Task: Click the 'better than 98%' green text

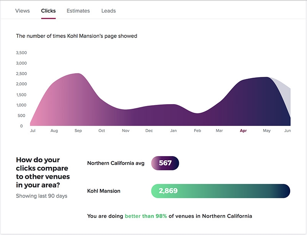Action: tap(146, 216)
